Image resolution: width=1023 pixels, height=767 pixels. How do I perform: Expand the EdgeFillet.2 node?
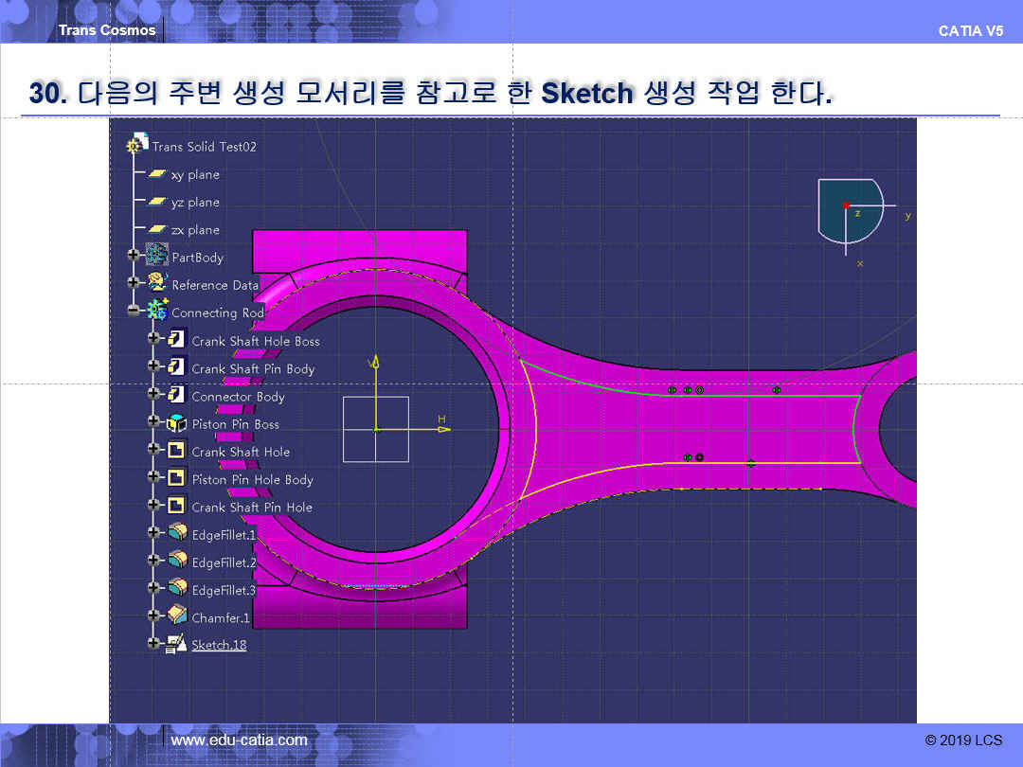tap(153, 562)
